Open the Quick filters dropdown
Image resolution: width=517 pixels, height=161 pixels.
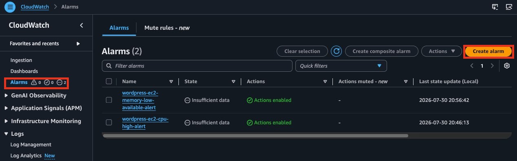(x=341, y=66)
